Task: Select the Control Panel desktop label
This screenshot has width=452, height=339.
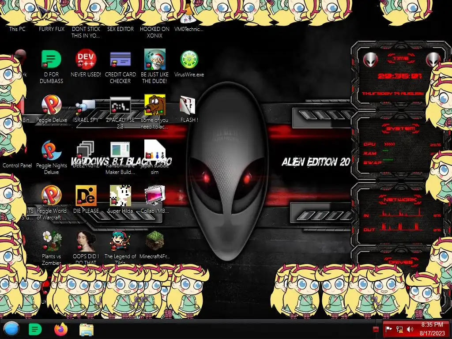Action: 17,166
